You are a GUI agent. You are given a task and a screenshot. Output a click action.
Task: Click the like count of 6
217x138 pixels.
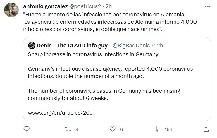pyautogui.click(x=121, y=129)
